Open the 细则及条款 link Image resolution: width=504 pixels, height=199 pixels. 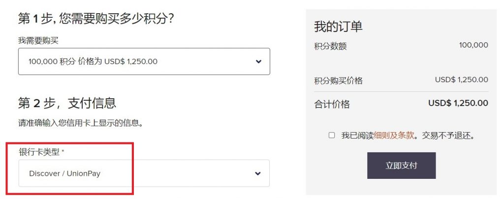(394, 136)
